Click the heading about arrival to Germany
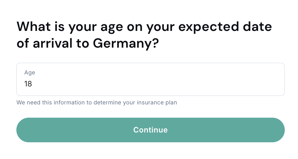 click(144, 35)
